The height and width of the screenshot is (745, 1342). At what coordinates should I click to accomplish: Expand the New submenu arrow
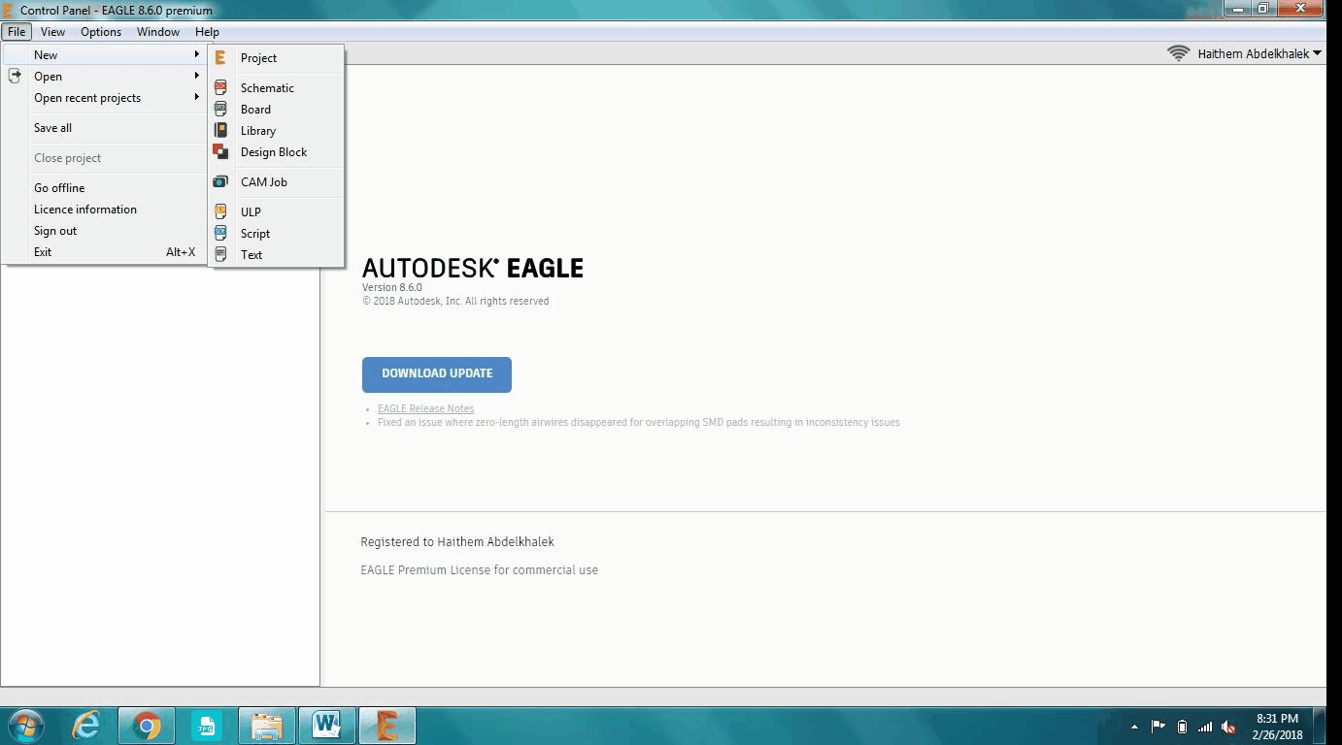click(196, 54)
